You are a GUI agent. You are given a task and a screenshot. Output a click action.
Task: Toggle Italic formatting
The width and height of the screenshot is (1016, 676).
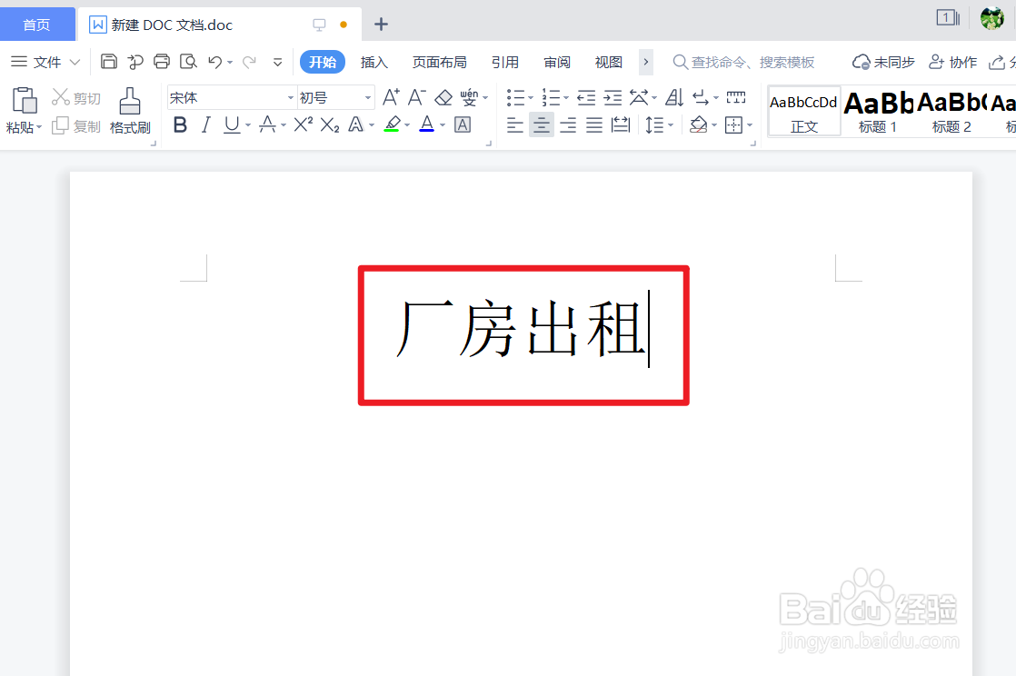point(206,124)
